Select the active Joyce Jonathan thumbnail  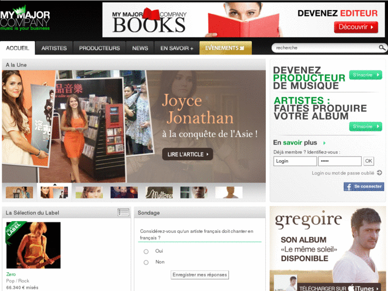pos(54,192)
